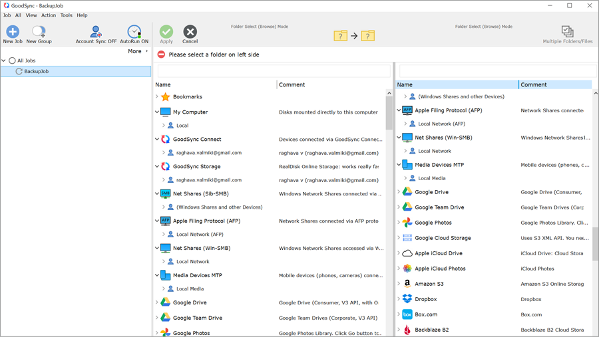
Task: Expand left pane Google Drive node
Action: [x=156, y=302]
